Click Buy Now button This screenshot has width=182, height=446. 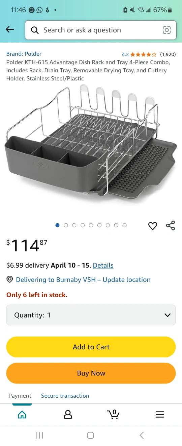tap(91, 373)
